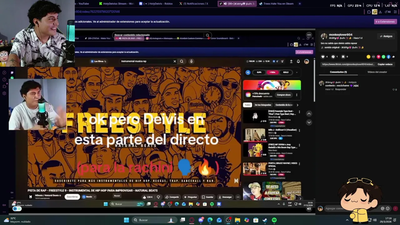Open comments via the speech-bubble icon
Screen dimensions: 400x225
333,57
